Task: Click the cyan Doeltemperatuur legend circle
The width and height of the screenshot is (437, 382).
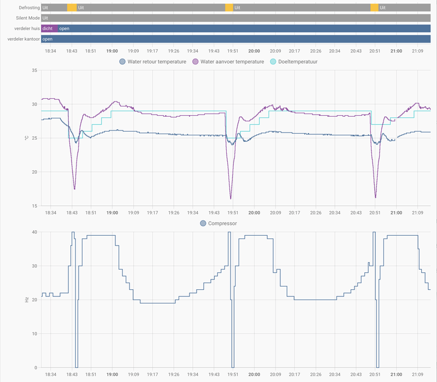Action: pos(273,62)
